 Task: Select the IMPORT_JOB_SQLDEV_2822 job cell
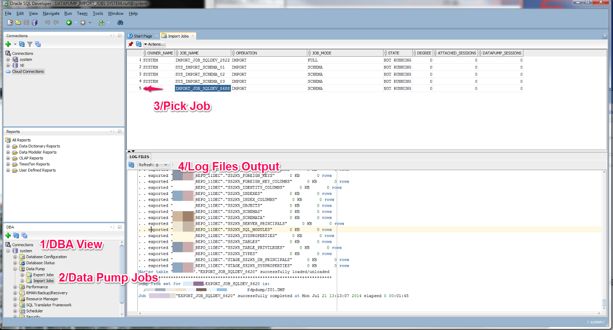point(203,60)
